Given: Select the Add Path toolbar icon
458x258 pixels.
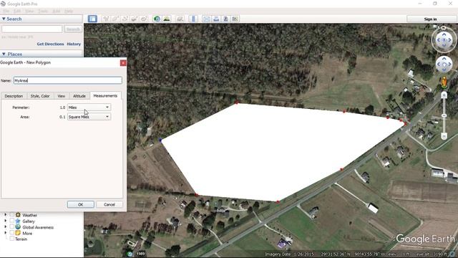Looking at the screenshot, I should [125, 19].
